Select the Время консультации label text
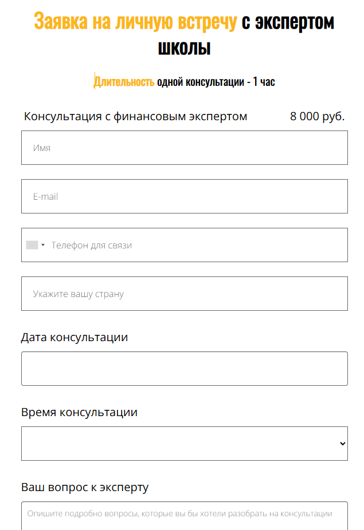 (79, 412)
